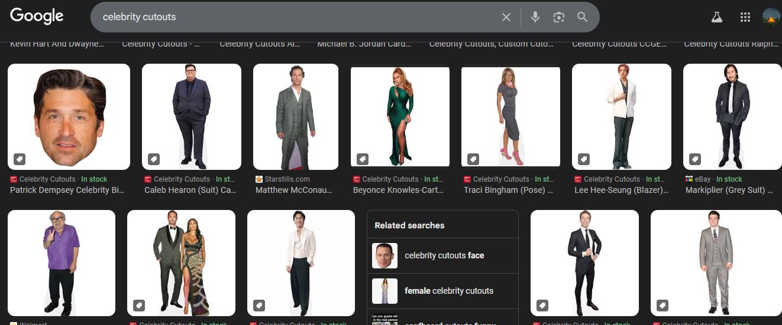
Task: Open man in black suit cutout thumbnail
Action: point(584,263)
